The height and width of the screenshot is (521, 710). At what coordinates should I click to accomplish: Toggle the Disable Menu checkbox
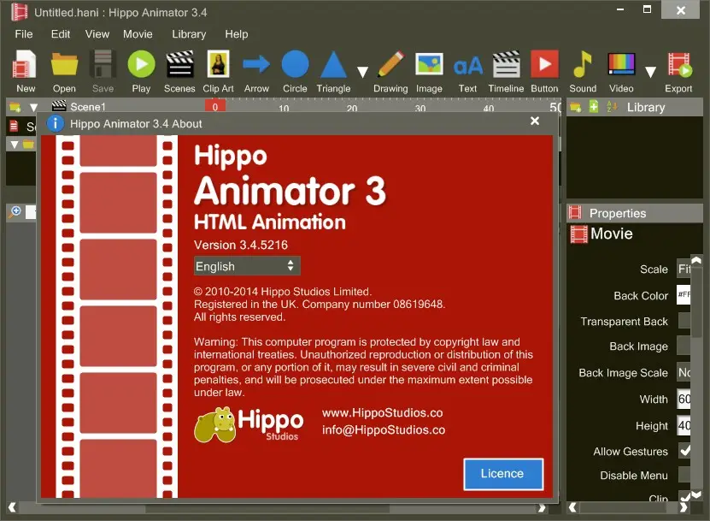684,475
